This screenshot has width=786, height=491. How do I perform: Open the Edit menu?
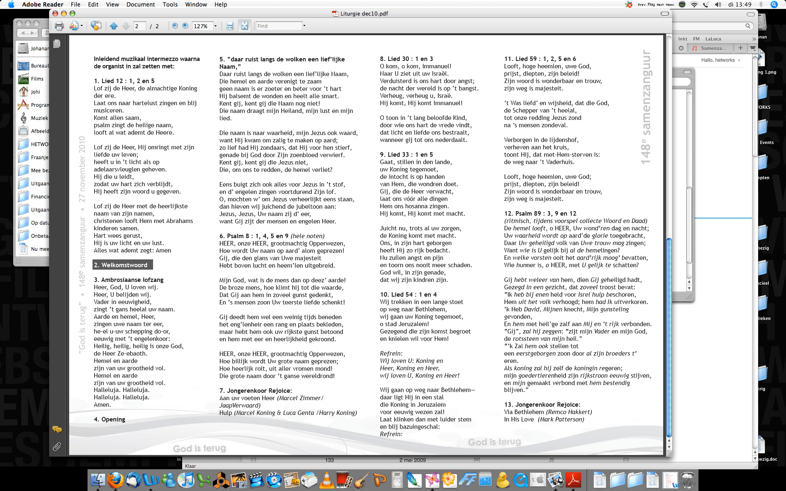point(93,5)
